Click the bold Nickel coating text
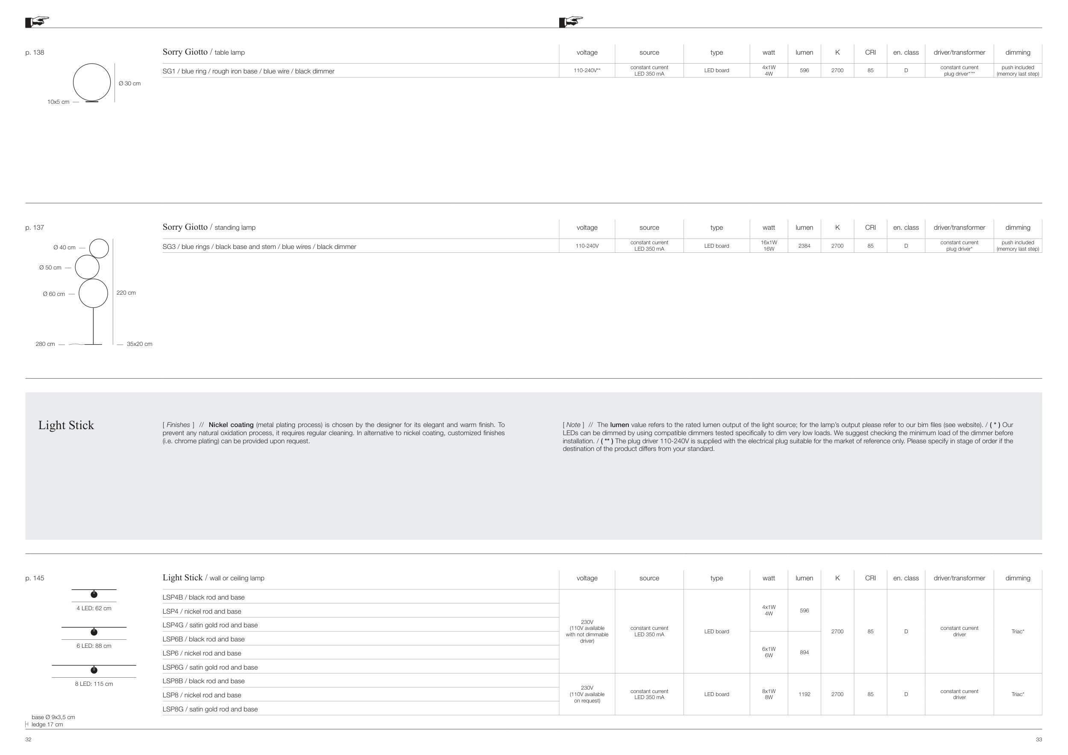Viewport: 1068px width, 755px height. click(x=231, y=425)
